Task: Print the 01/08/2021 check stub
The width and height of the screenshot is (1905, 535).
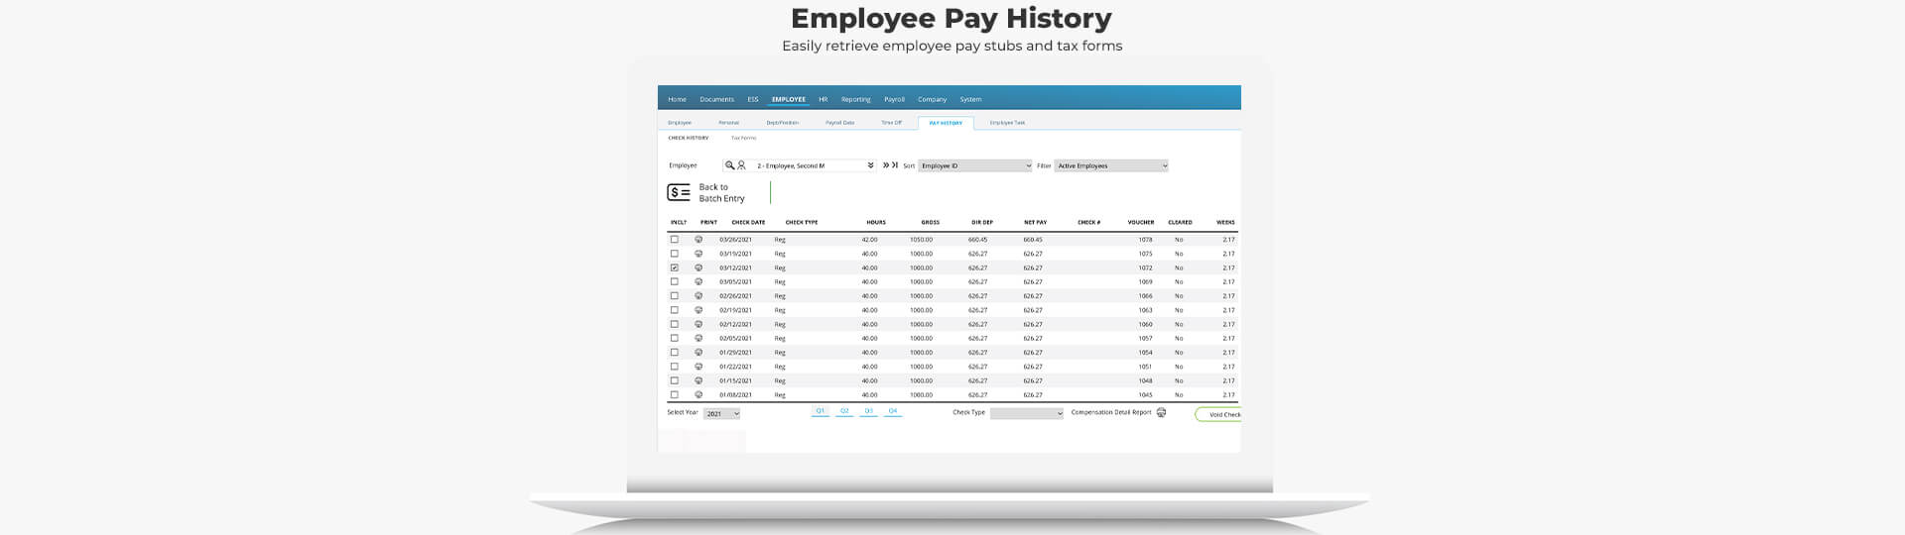Action: pos(698,395)
